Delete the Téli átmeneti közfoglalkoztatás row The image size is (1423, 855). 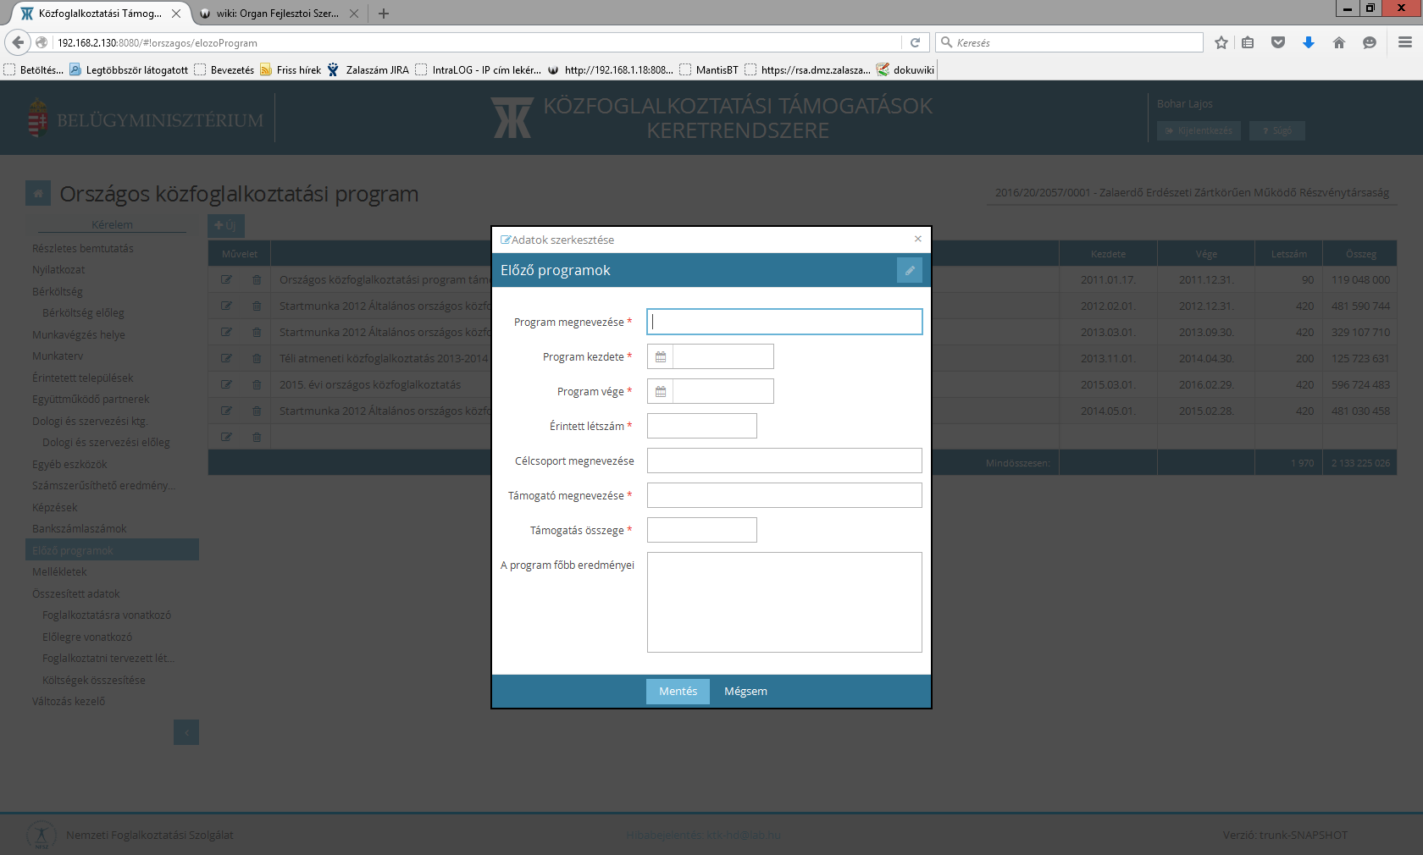257,358
